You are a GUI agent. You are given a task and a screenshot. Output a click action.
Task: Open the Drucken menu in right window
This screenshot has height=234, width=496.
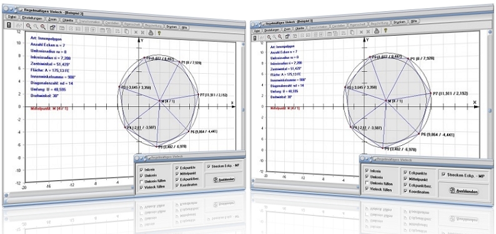tap(399, 22)
